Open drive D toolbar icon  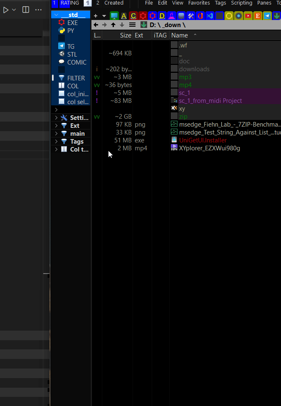point(162,16)
